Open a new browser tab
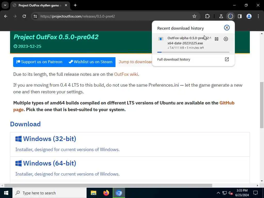The height and width of the screenshot is (198, 264). tap(75, 5)
